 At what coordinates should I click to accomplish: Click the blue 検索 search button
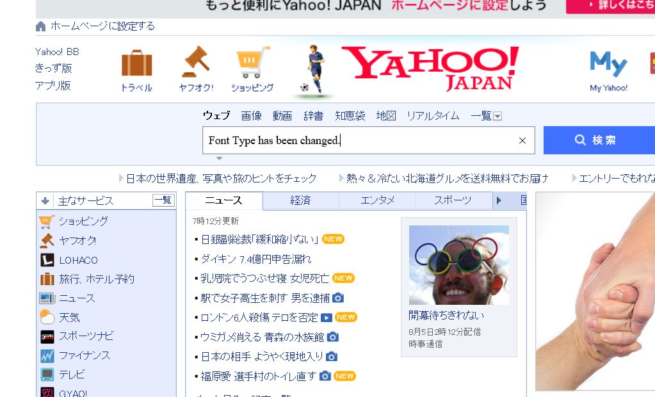(599, 140)
